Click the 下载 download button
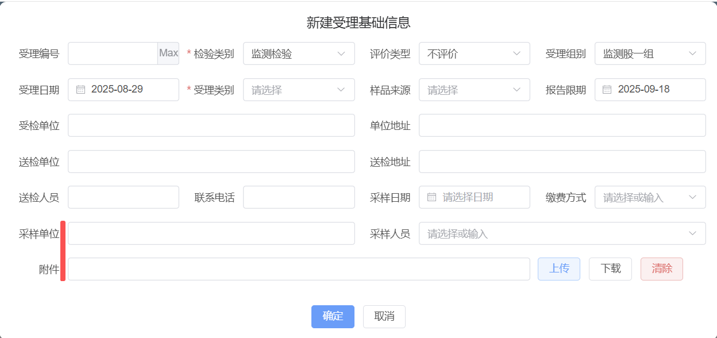Viewport: 717px width, 338px height. [x=610, y=269]
